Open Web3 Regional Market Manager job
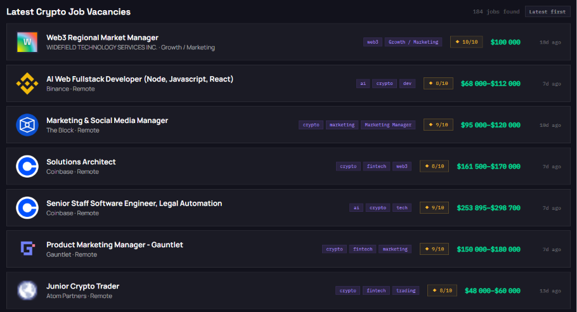This screenshot has height=312, width=577. point(102,37)
